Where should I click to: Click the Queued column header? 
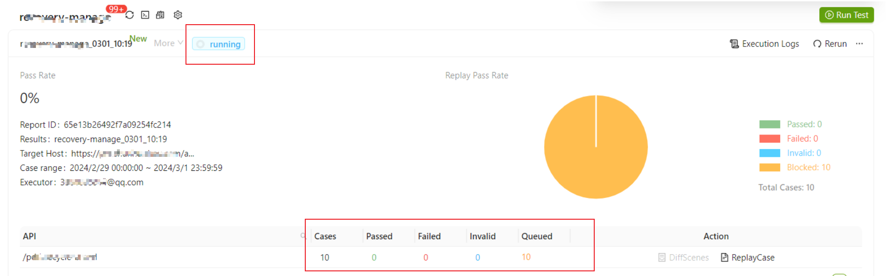coord(536,236)
